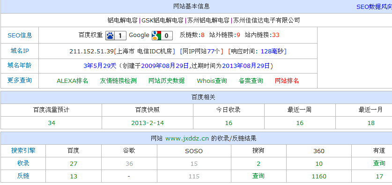The height and width of the screenshot is (185, 392).
Task: Open 网站历史数据 link
Action: (167, 81)
